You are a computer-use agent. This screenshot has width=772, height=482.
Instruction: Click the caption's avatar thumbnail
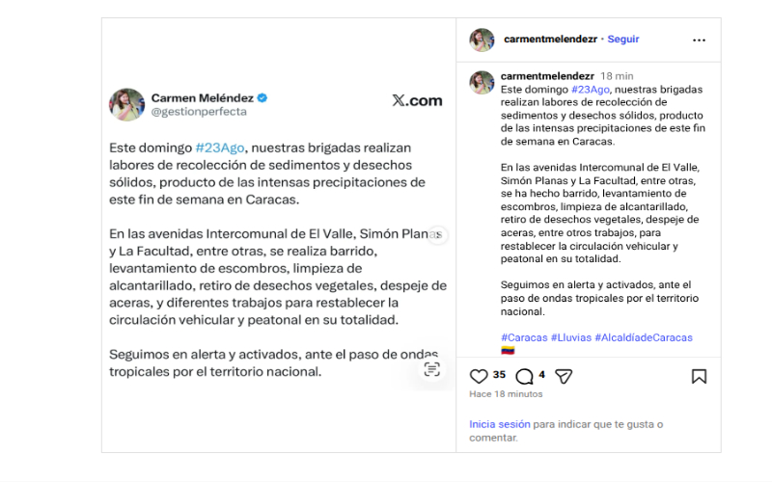coord(482,83)
